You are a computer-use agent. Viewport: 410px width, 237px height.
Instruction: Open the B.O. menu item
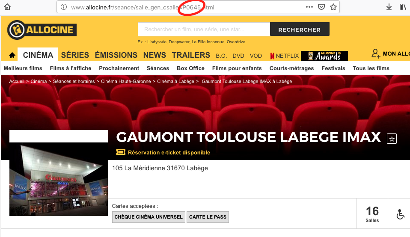point(221,56)
